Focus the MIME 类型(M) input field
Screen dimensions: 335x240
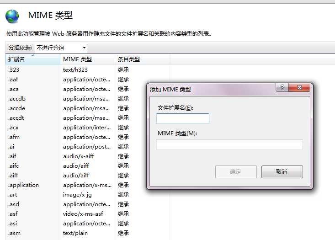tap(229, 144)
